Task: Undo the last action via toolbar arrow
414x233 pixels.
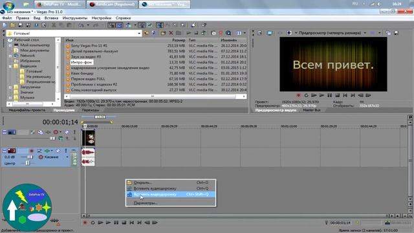Action: click(81, 25)
